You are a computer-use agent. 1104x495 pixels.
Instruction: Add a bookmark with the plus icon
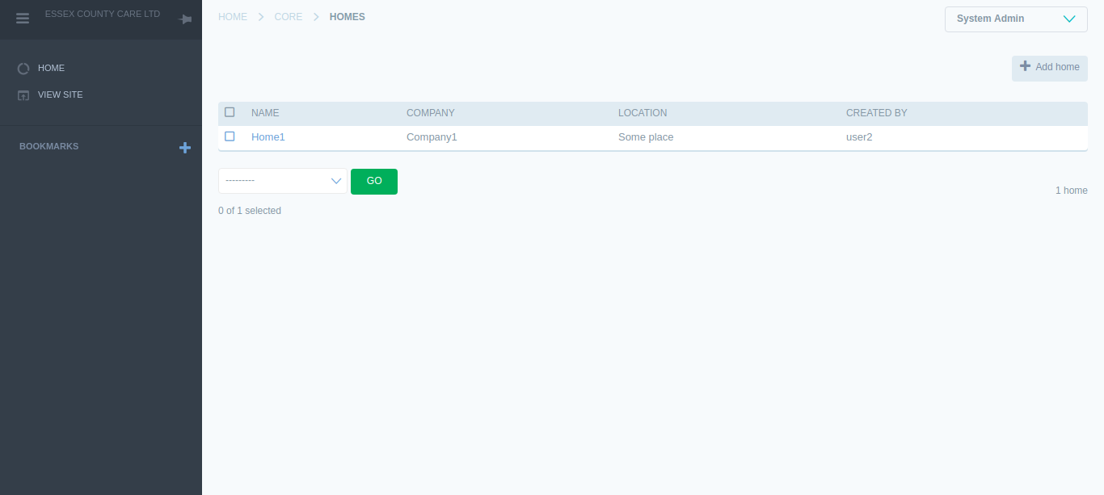click(x=185, y=148)
